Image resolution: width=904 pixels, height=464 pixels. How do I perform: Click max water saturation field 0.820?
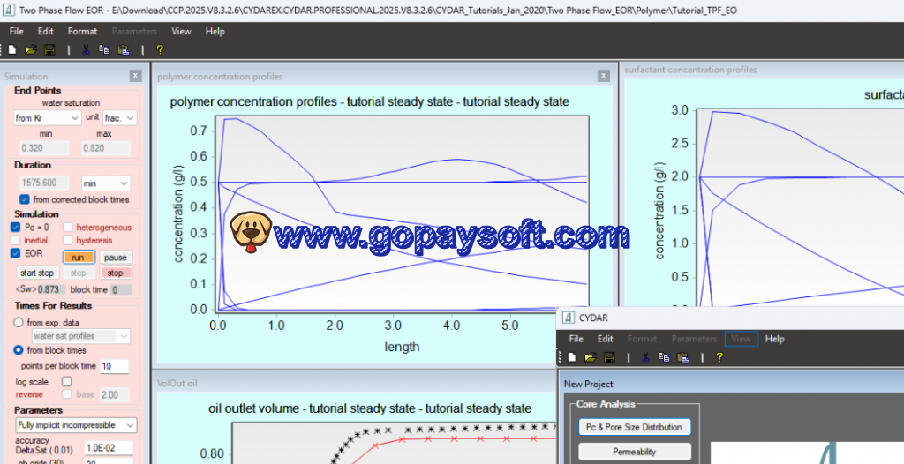tap(106, 148)
